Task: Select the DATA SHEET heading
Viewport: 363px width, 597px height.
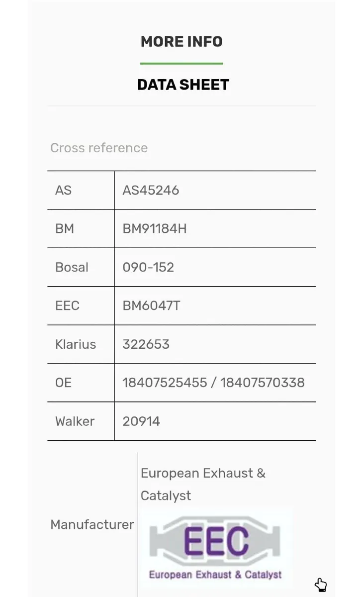Action: pyautogui.click(x=183, y=85)
